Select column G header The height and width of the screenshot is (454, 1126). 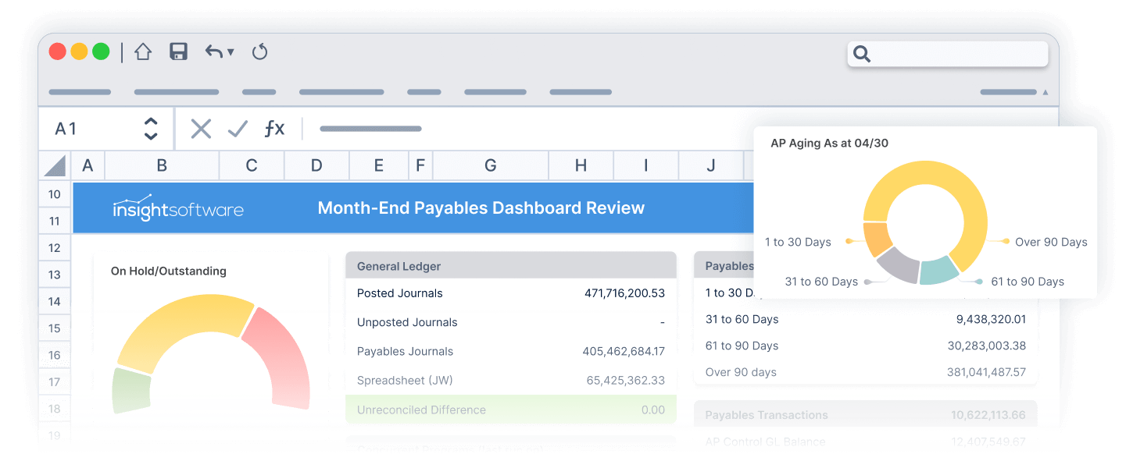[x=490, y=165]
